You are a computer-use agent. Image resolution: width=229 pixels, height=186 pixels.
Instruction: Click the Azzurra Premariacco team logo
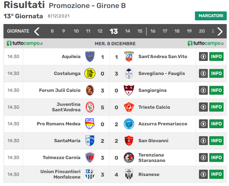coord(129,124)
